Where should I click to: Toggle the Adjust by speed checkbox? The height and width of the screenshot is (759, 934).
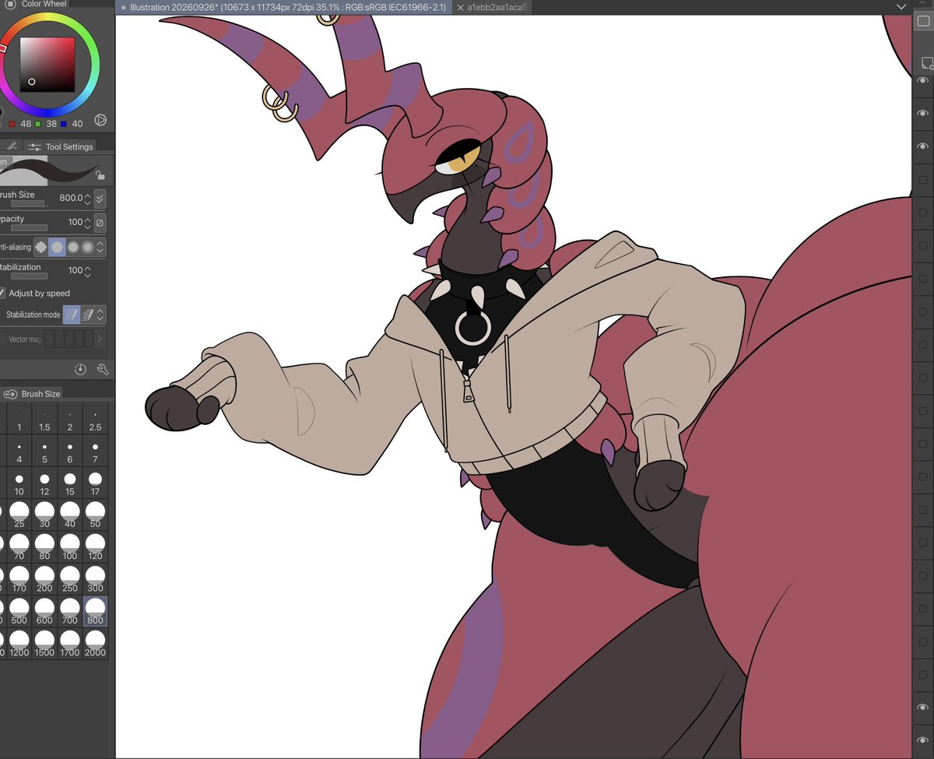(2, 293)
